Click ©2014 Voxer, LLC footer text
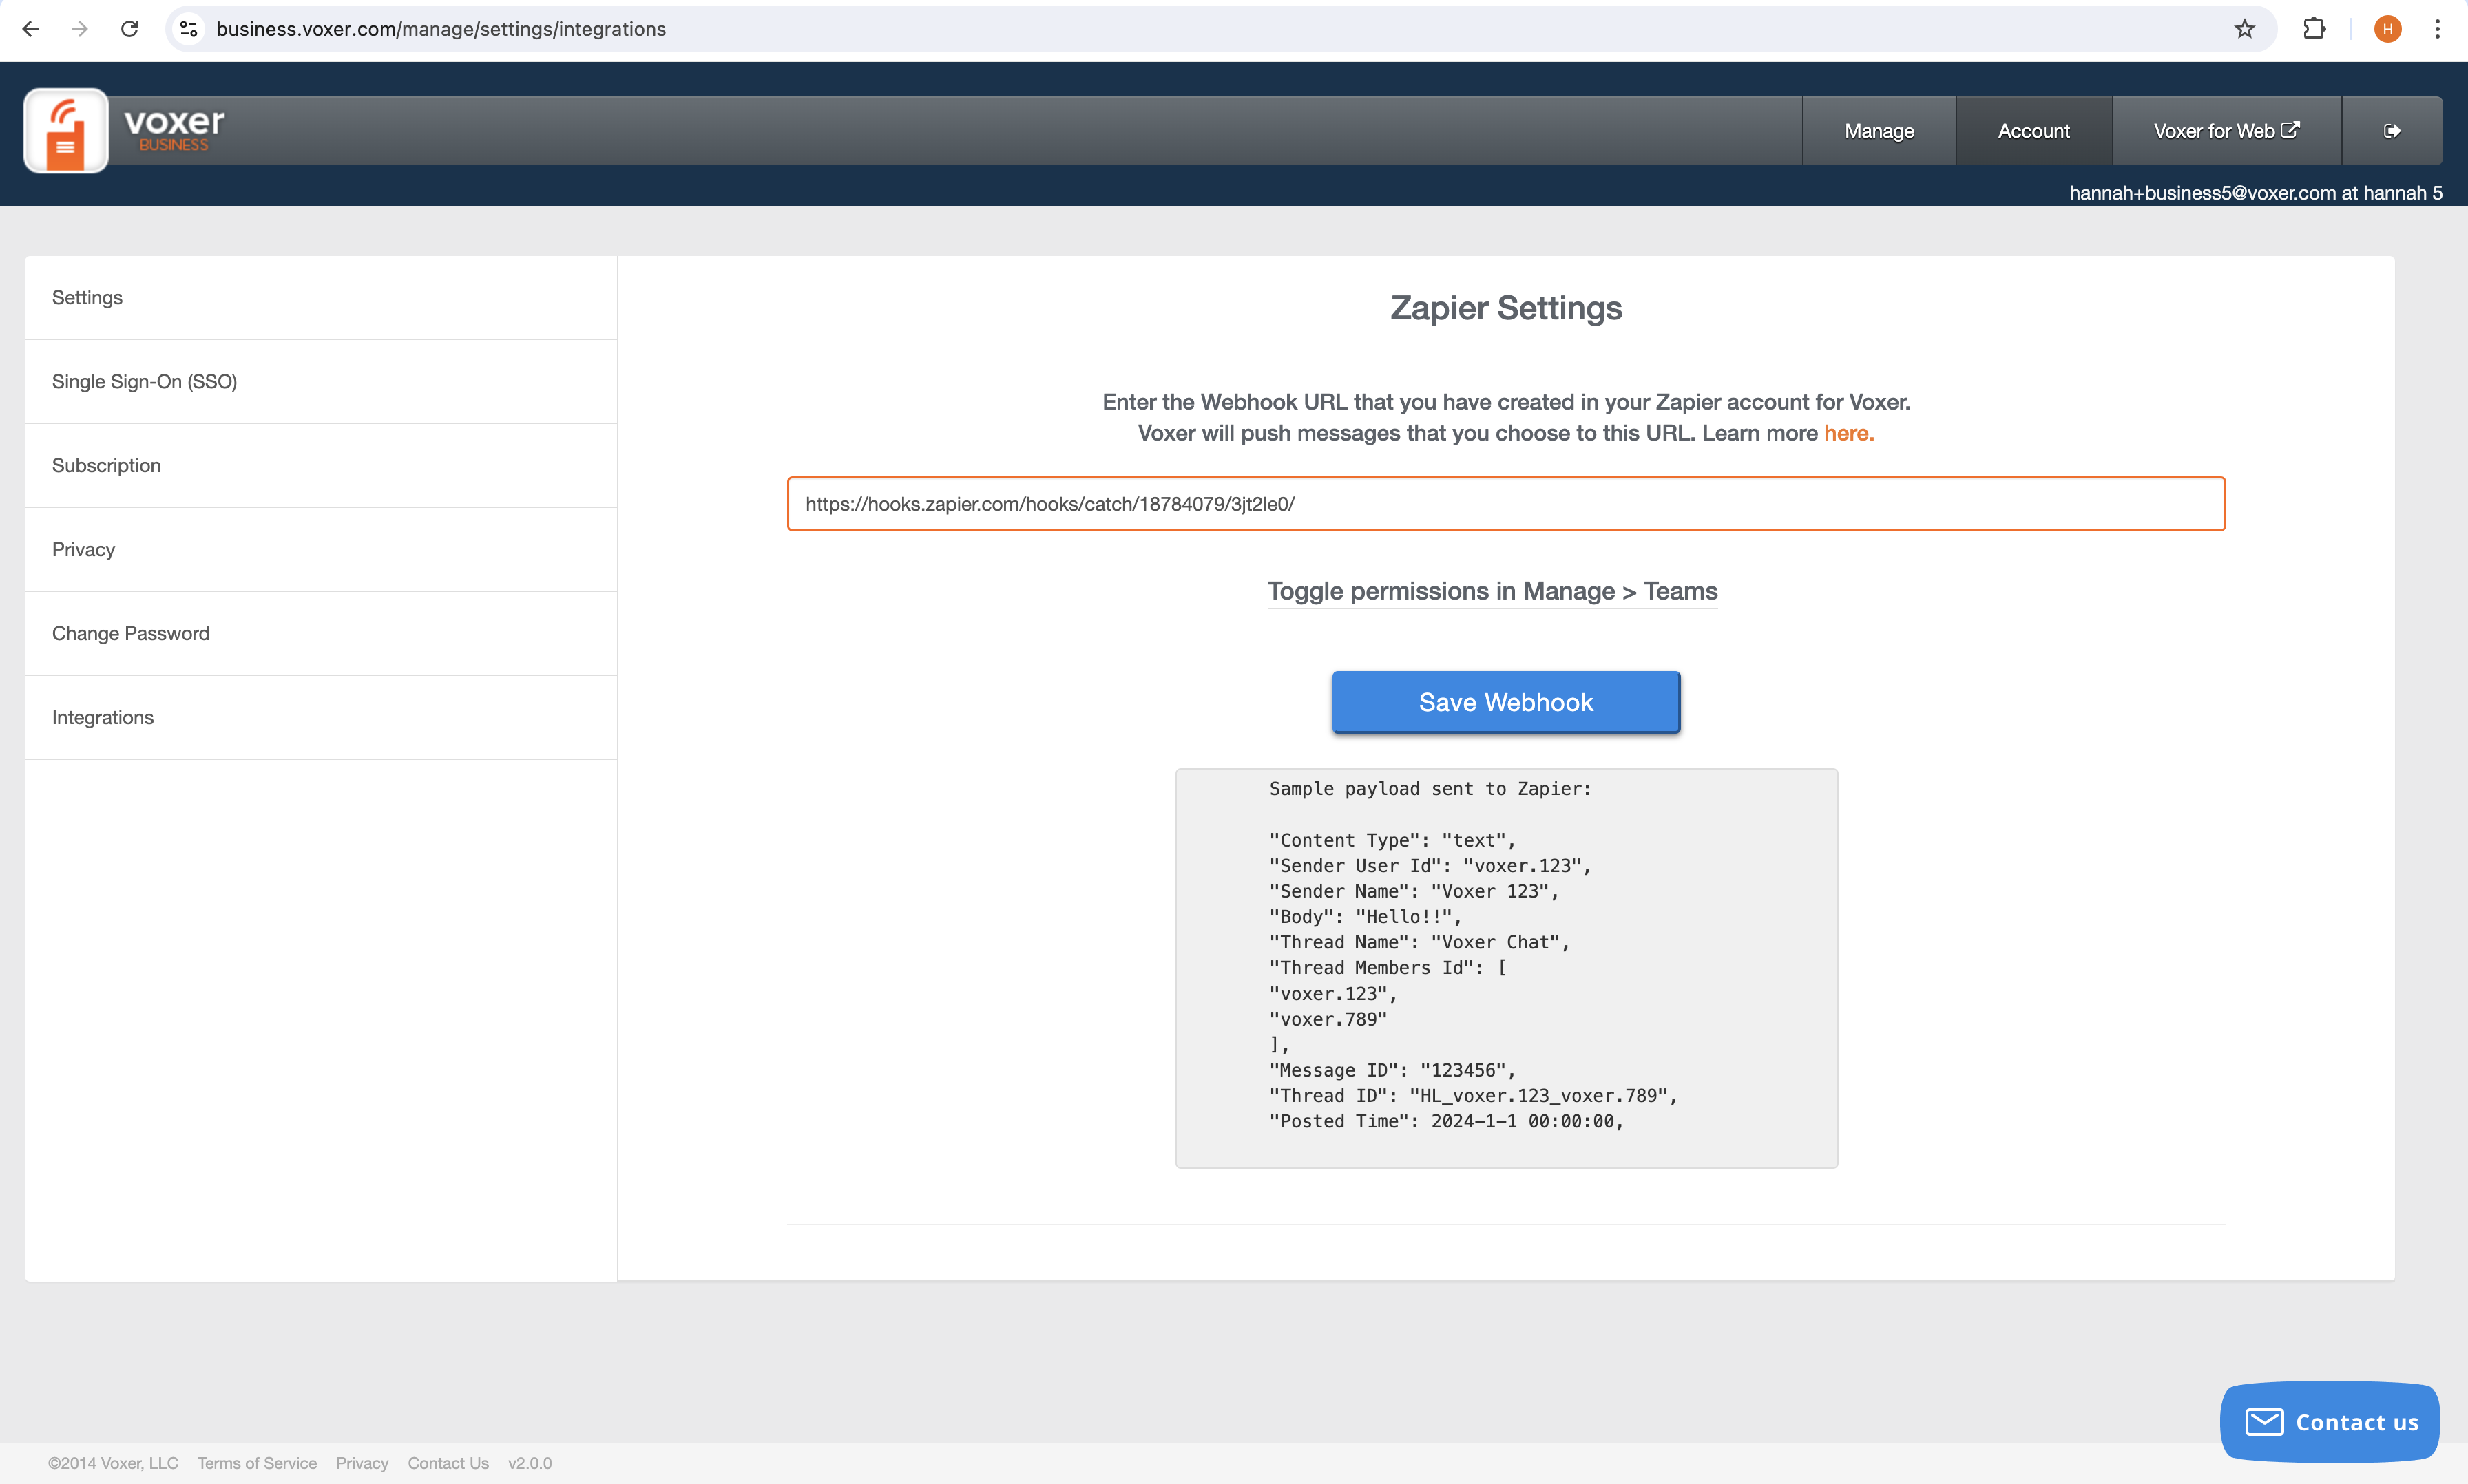Screen dimensions: 2468x1484 pyautogui.click(x=113, y=1463)
